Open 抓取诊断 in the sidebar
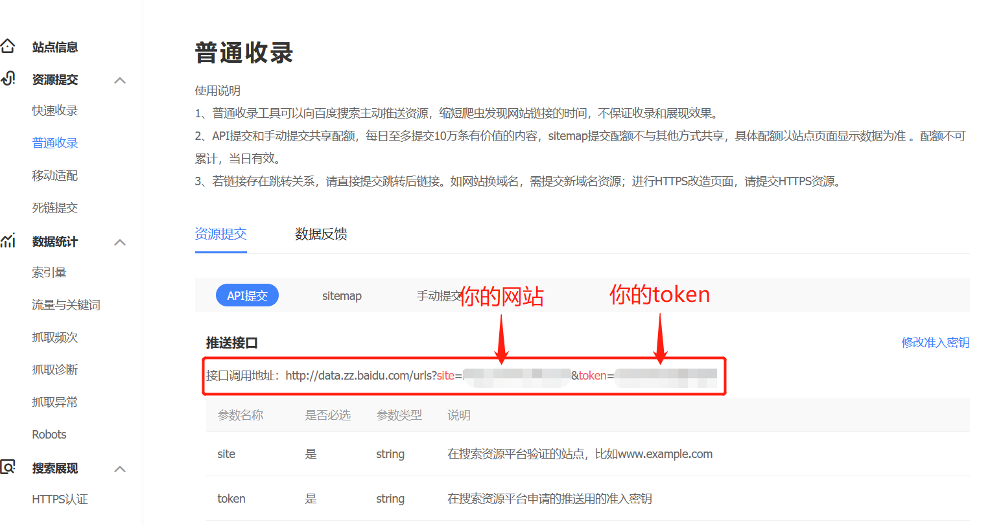The width and height of the screenshot is (1001, 526). click(x=55, y=370)
